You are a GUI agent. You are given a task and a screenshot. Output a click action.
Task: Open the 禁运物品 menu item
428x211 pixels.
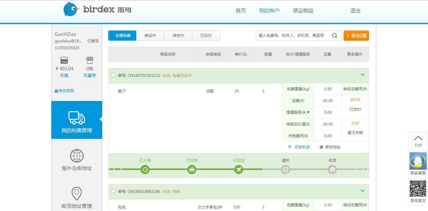303,10
